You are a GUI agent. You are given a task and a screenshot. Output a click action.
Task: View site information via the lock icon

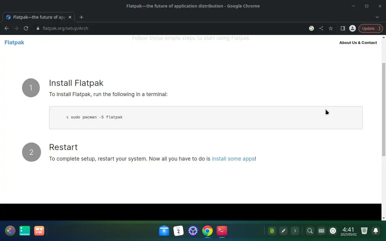(38, 28)
